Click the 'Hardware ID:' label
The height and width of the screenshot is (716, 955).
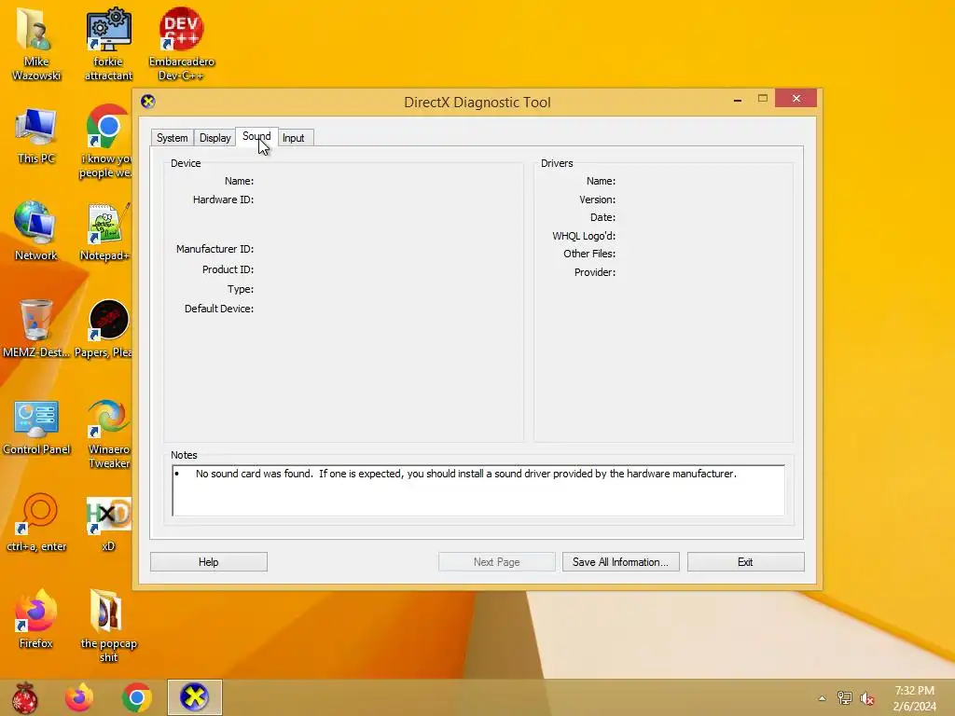(x=223, y=200)
